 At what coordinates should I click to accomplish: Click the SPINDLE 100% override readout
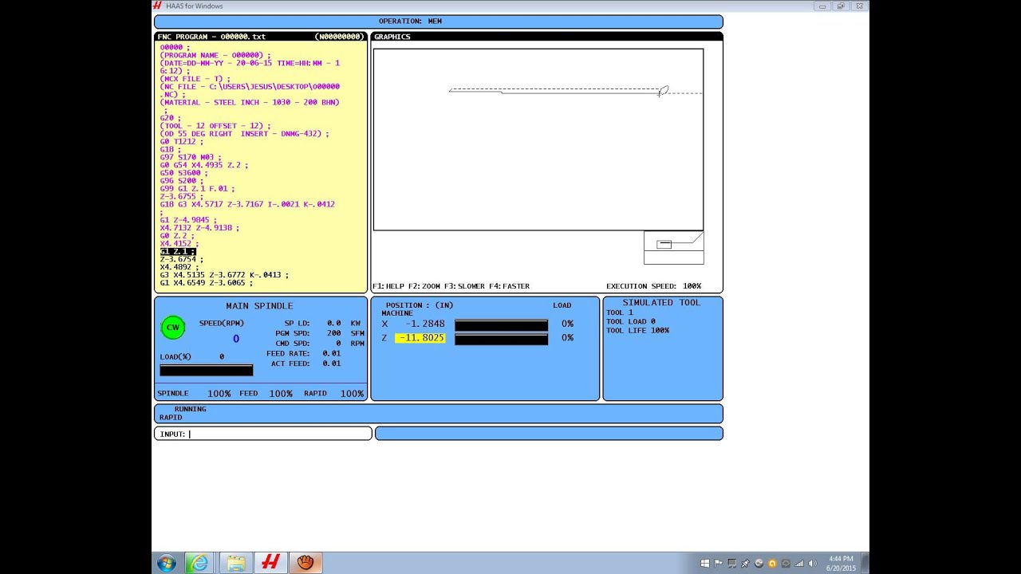[x=194, y=394]
